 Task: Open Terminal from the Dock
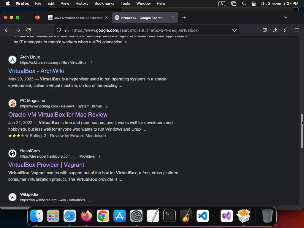(170, 216)
